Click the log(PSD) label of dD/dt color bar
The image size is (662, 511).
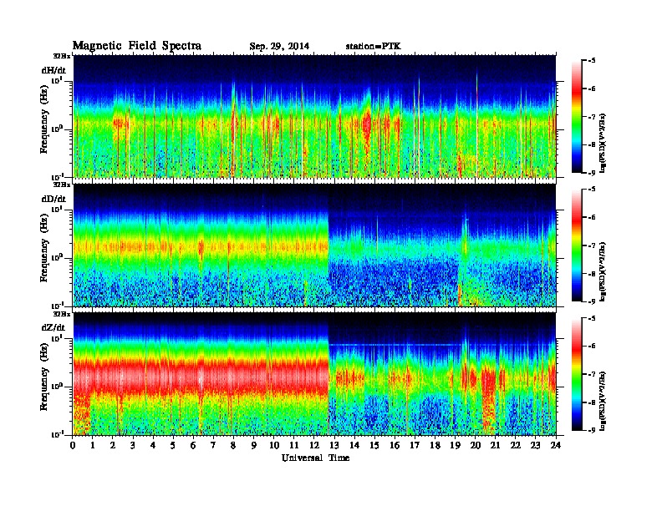603,271
